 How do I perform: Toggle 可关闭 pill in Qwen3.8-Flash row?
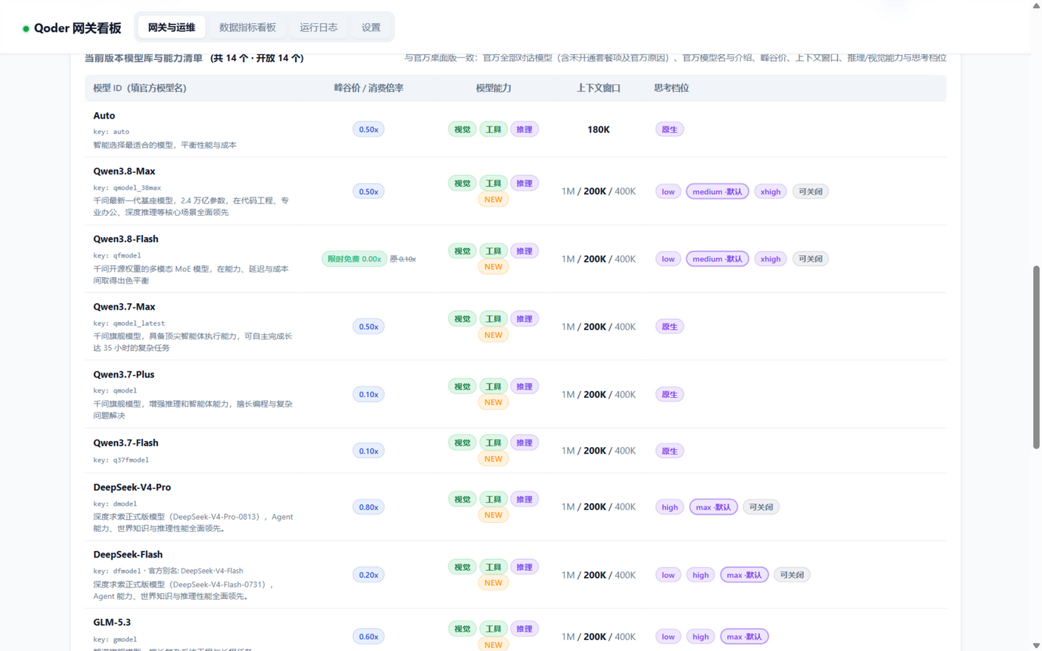[x=810, y=259]
